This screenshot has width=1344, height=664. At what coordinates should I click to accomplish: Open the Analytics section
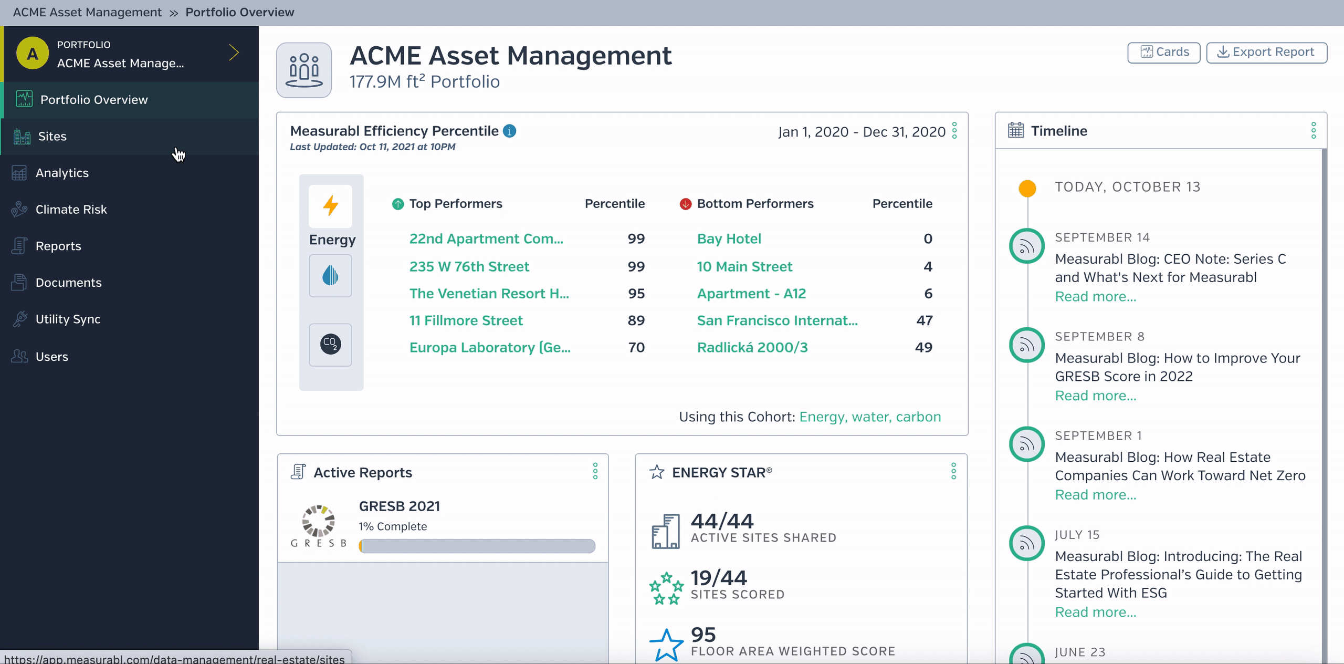[129, 173]
